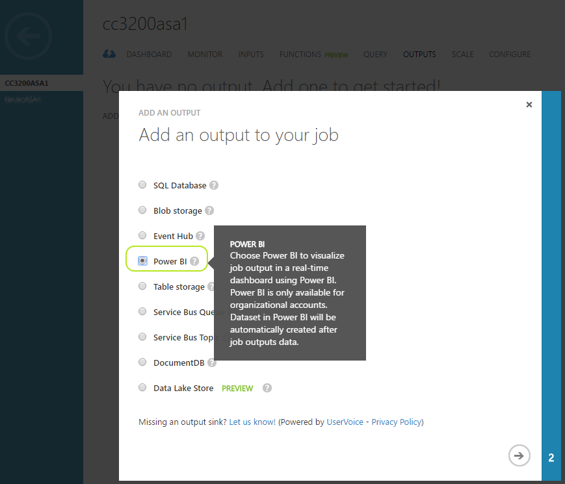The image size is (565, 484).
Task: Select the Service Bus Queue radio button
Action: click(142, 311)
